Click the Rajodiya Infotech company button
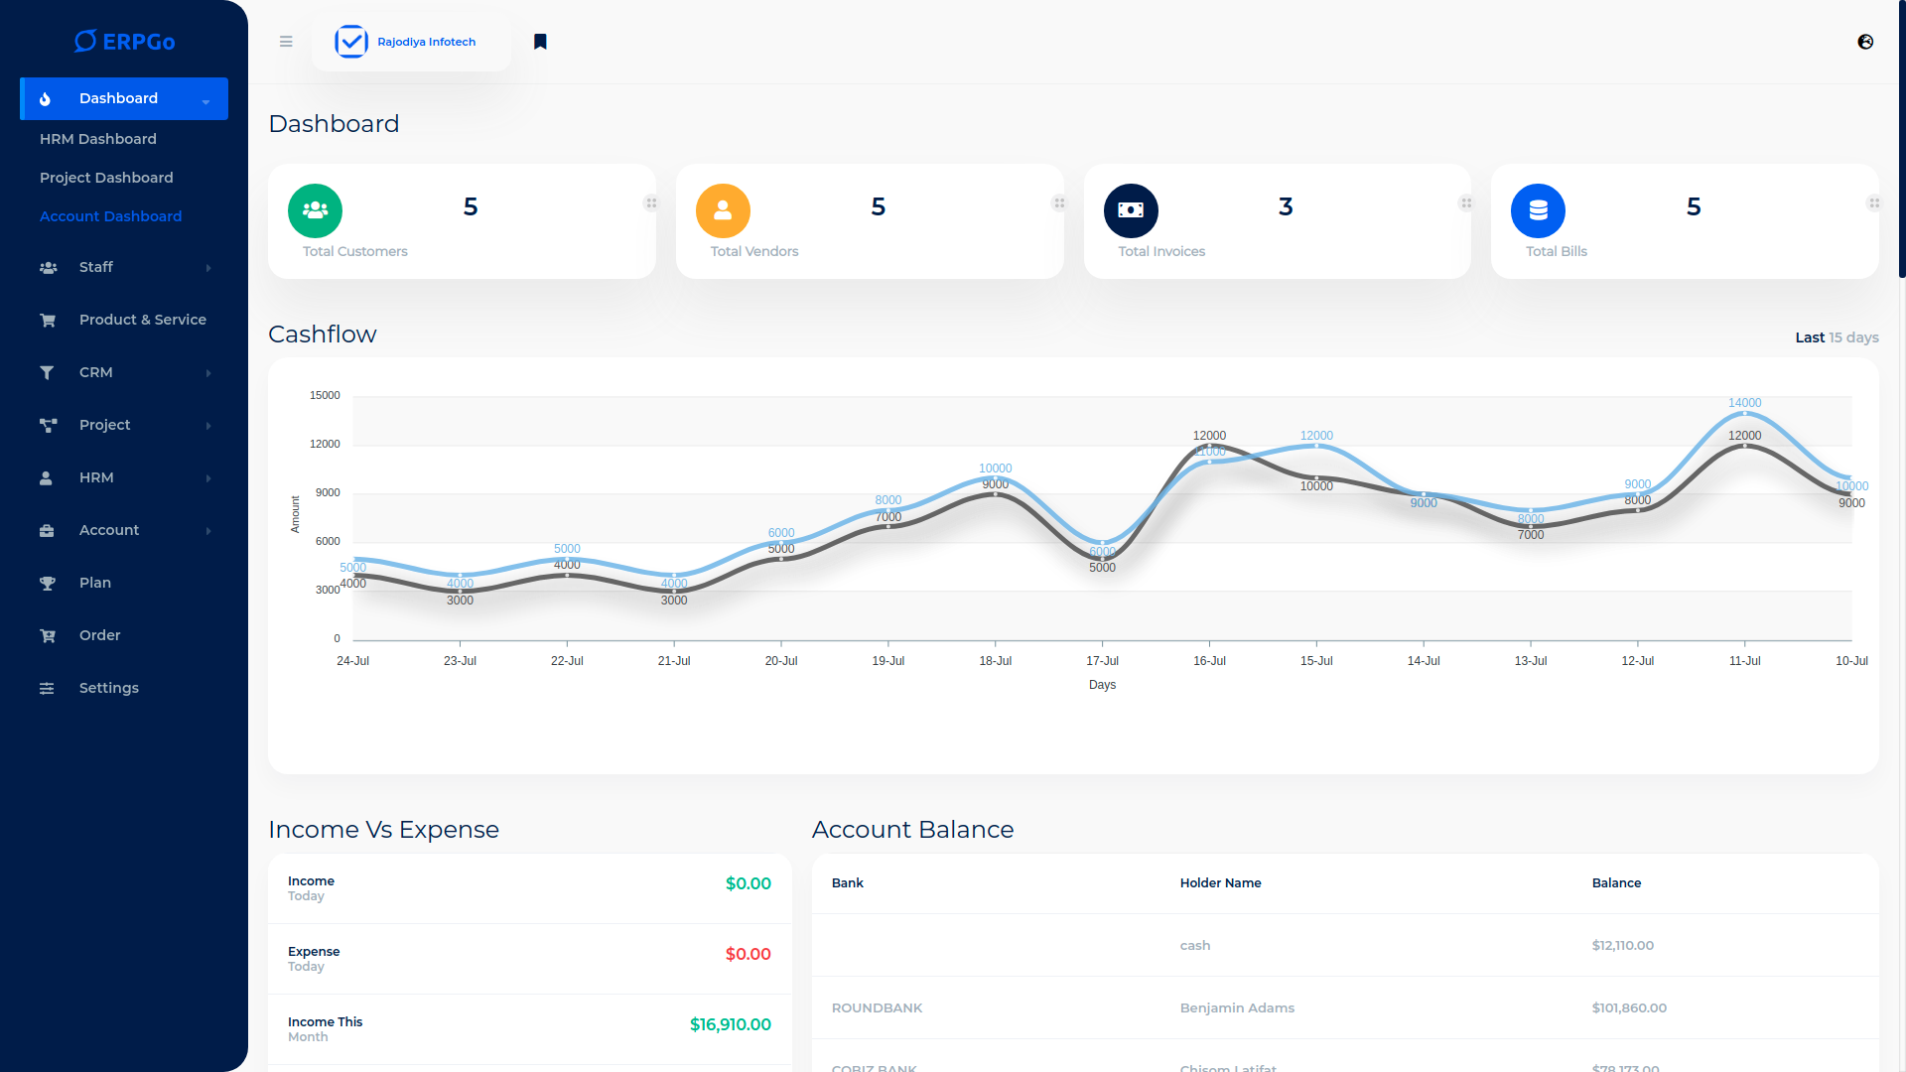 coord(411,42)
